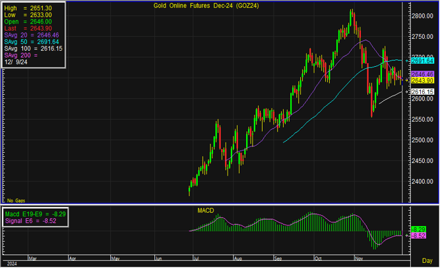Click the MACD indicator title

click(205, 210)
